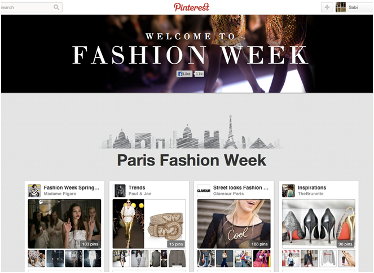374x273 pixels.
Task: Click the Facebook Like button
Action: click(184, 74)
